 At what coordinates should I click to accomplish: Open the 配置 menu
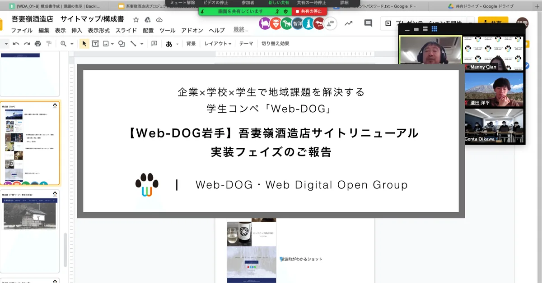pyautogui.click(x=148, y=30)
